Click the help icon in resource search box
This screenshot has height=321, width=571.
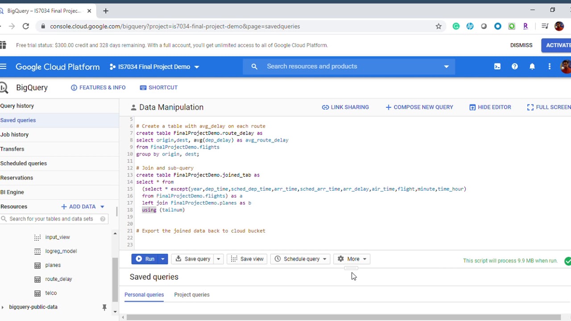click(x=103, y=219)
